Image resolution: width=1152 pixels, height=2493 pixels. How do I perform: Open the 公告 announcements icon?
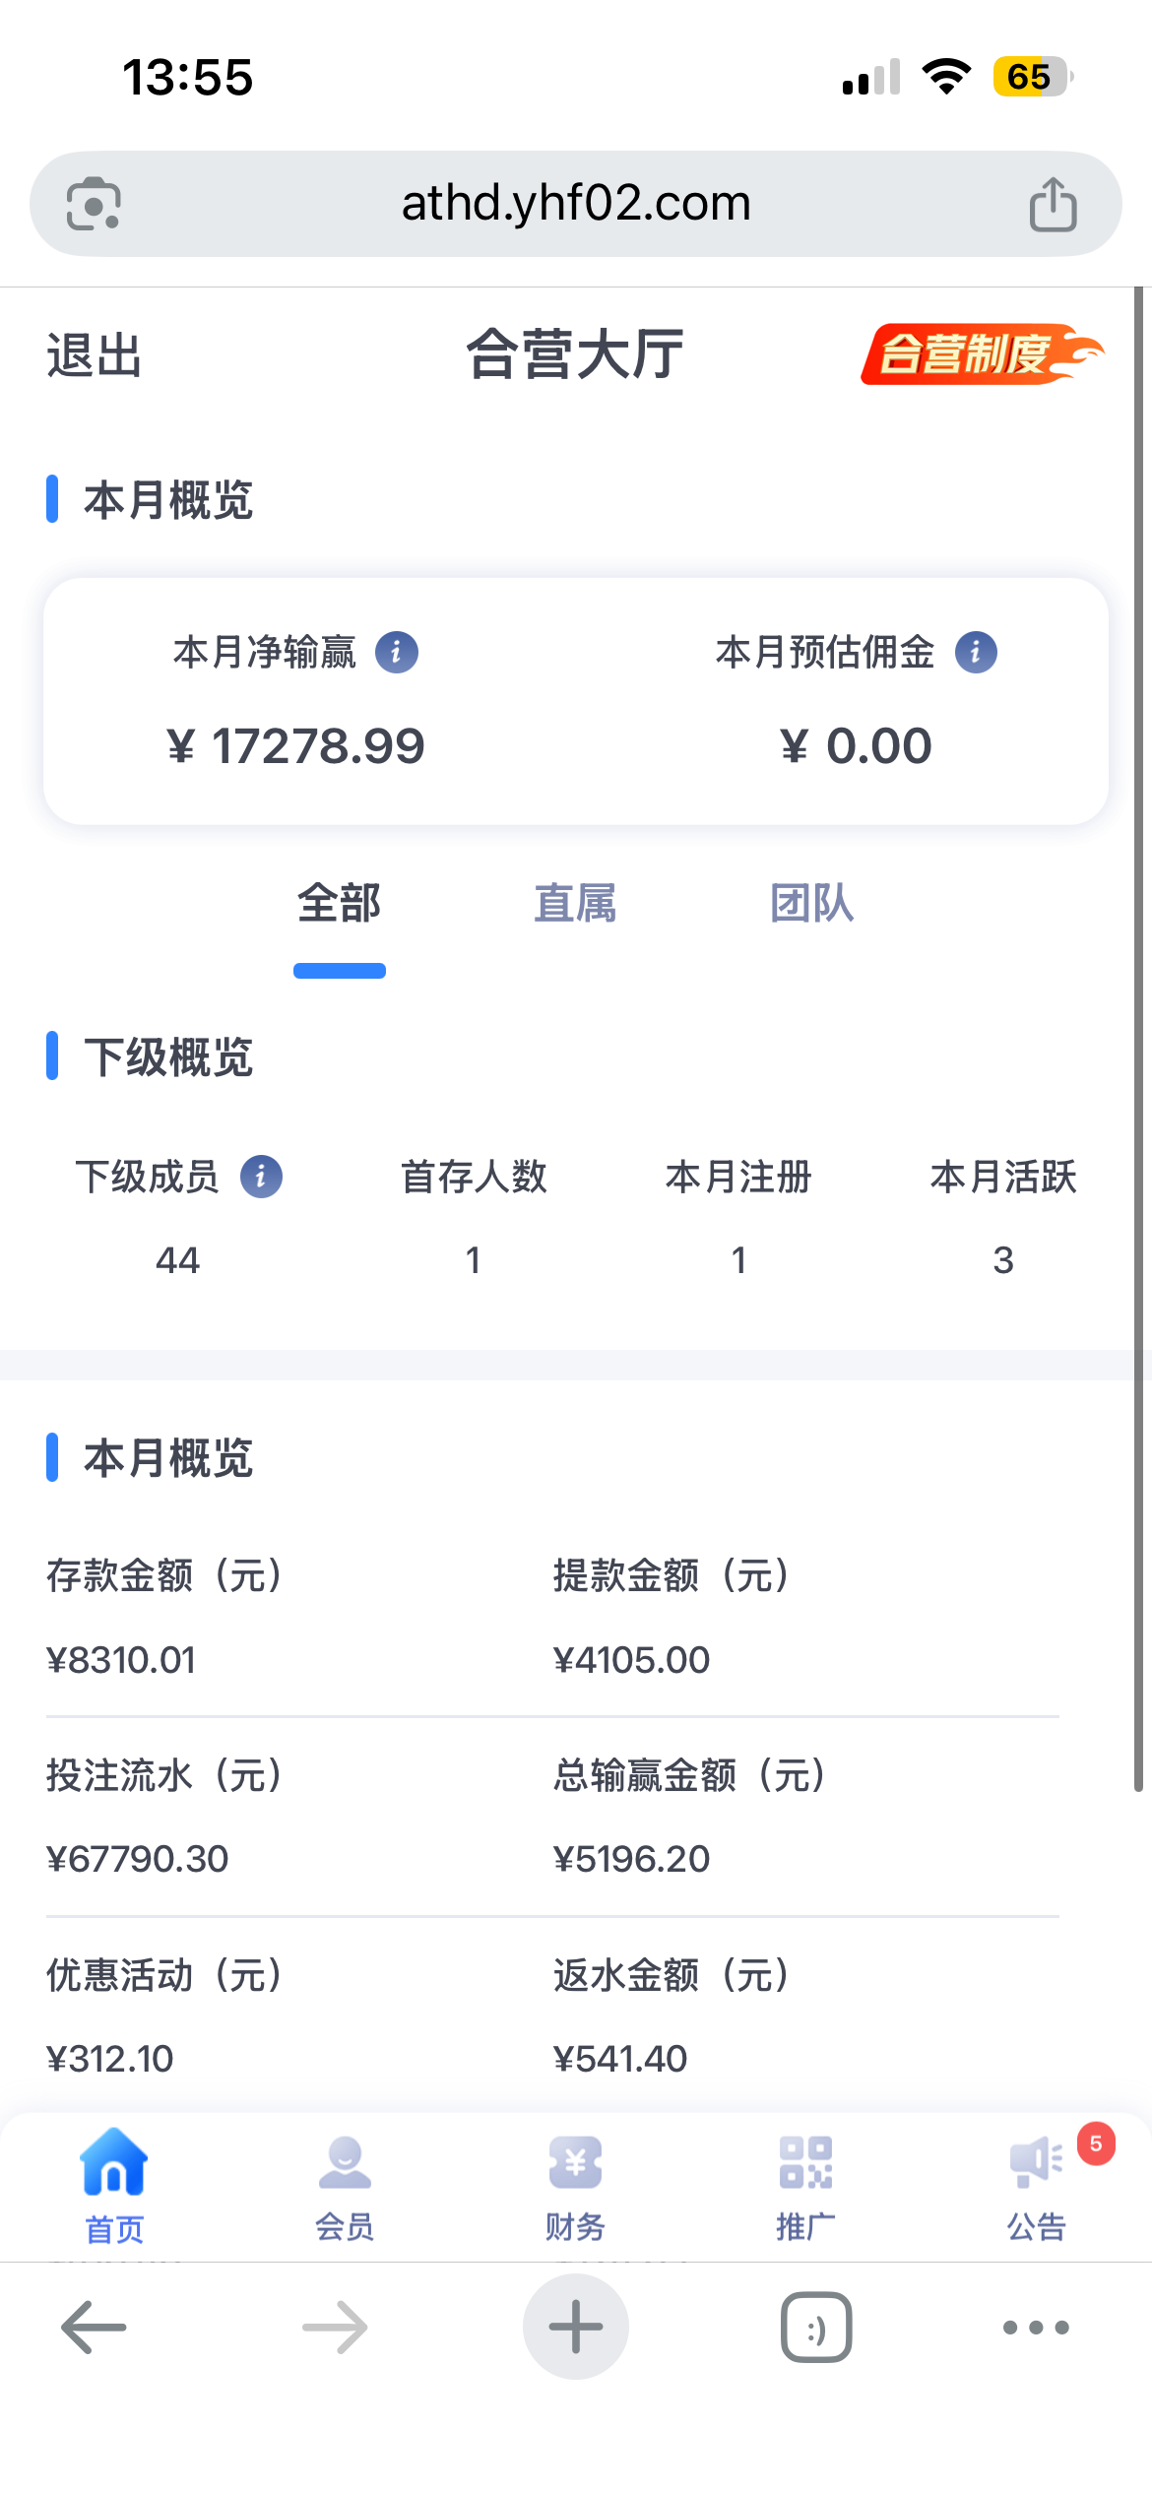1036,2164
